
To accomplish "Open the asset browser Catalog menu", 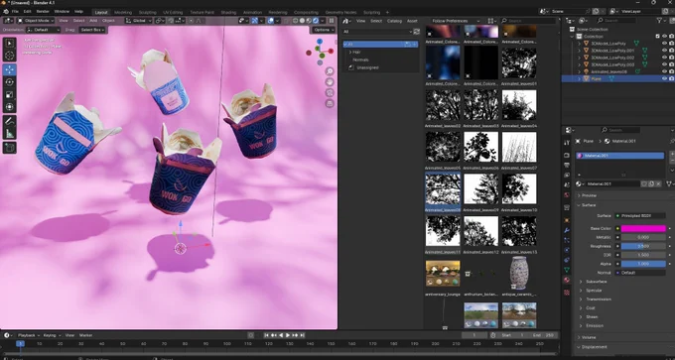I will 394,20.
